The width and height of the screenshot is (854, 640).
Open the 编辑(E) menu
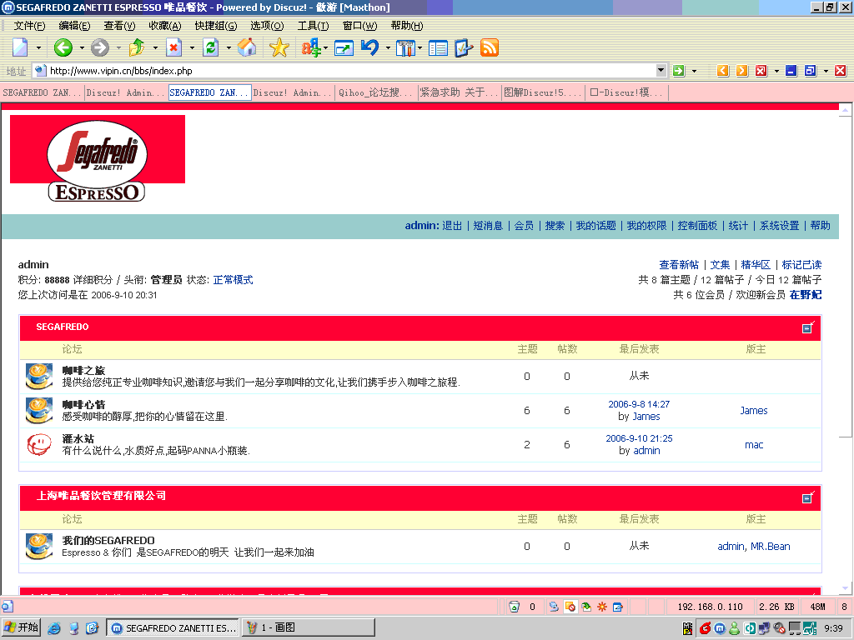pyautogui.click(x=74, y=26)
